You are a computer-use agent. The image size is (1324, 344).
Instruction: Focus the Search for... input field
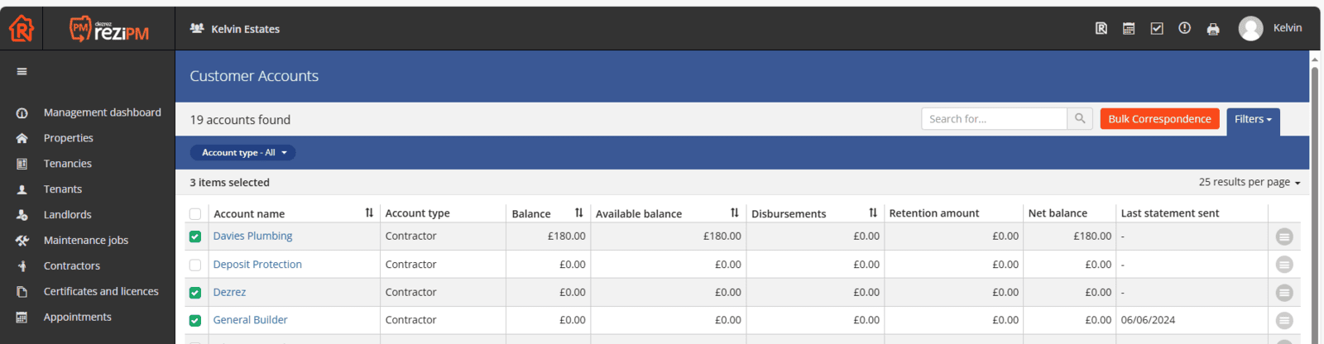coord(995,119)
